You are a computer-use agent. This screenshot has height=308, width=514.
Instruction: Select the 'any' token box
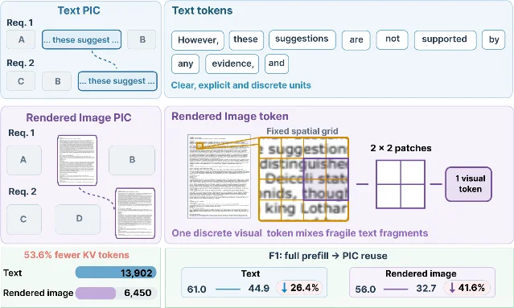point(185,64)
